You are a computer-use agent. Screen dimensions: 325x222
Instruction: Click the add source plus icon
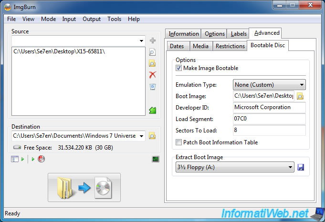(x=153, y=40)
